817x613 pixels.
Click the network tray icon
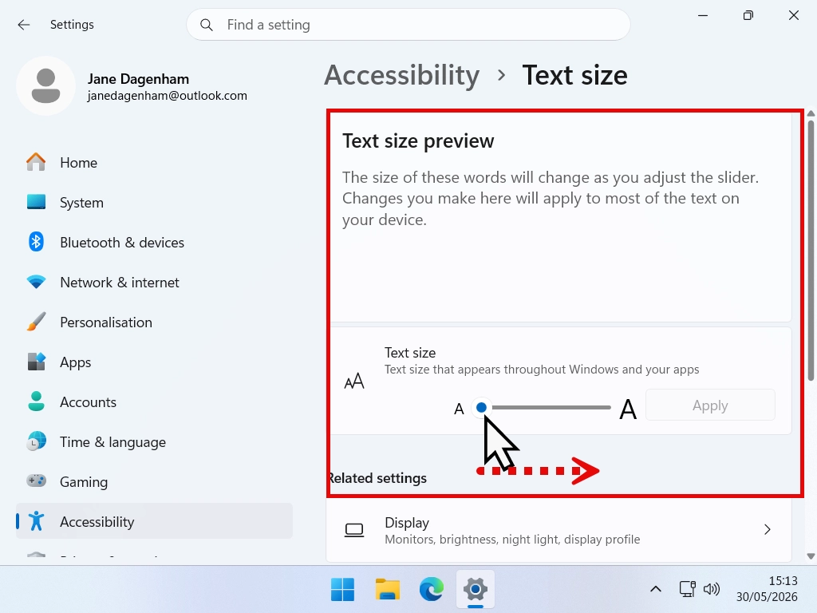tap(687, 589)
